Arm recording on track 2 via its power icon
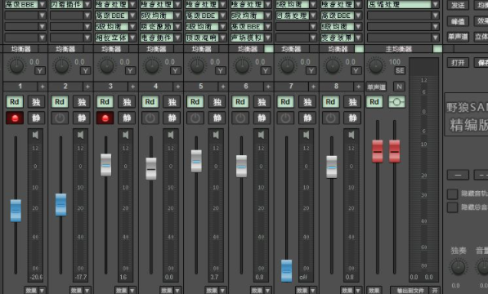Viewport: 488px width, 294px height. click(x=60, y=118)
